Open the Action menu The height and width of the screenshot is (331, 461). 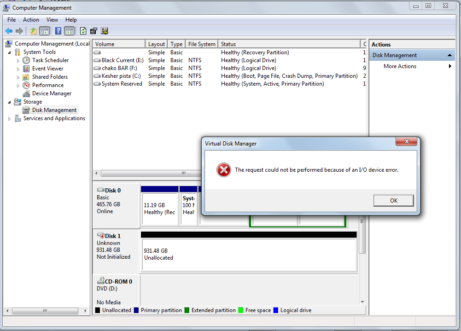[31, 20]
